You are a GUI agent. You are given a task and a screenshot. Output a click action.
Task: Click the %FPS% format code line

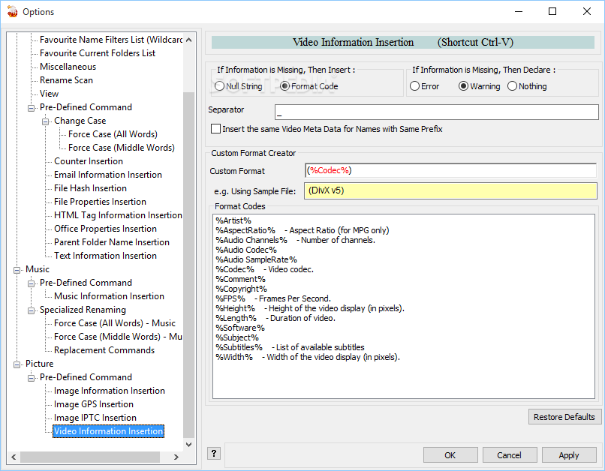click(273, 298)
